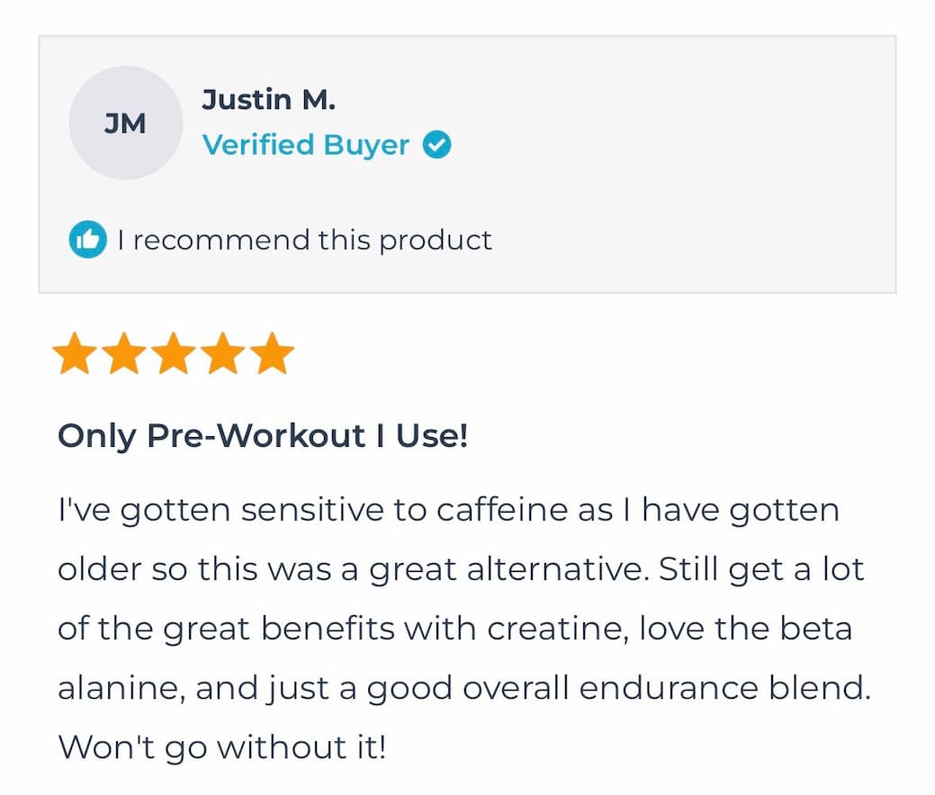Set rating using the star slider
This screenshot has width=935, height=795.
(x=174, y=352)
